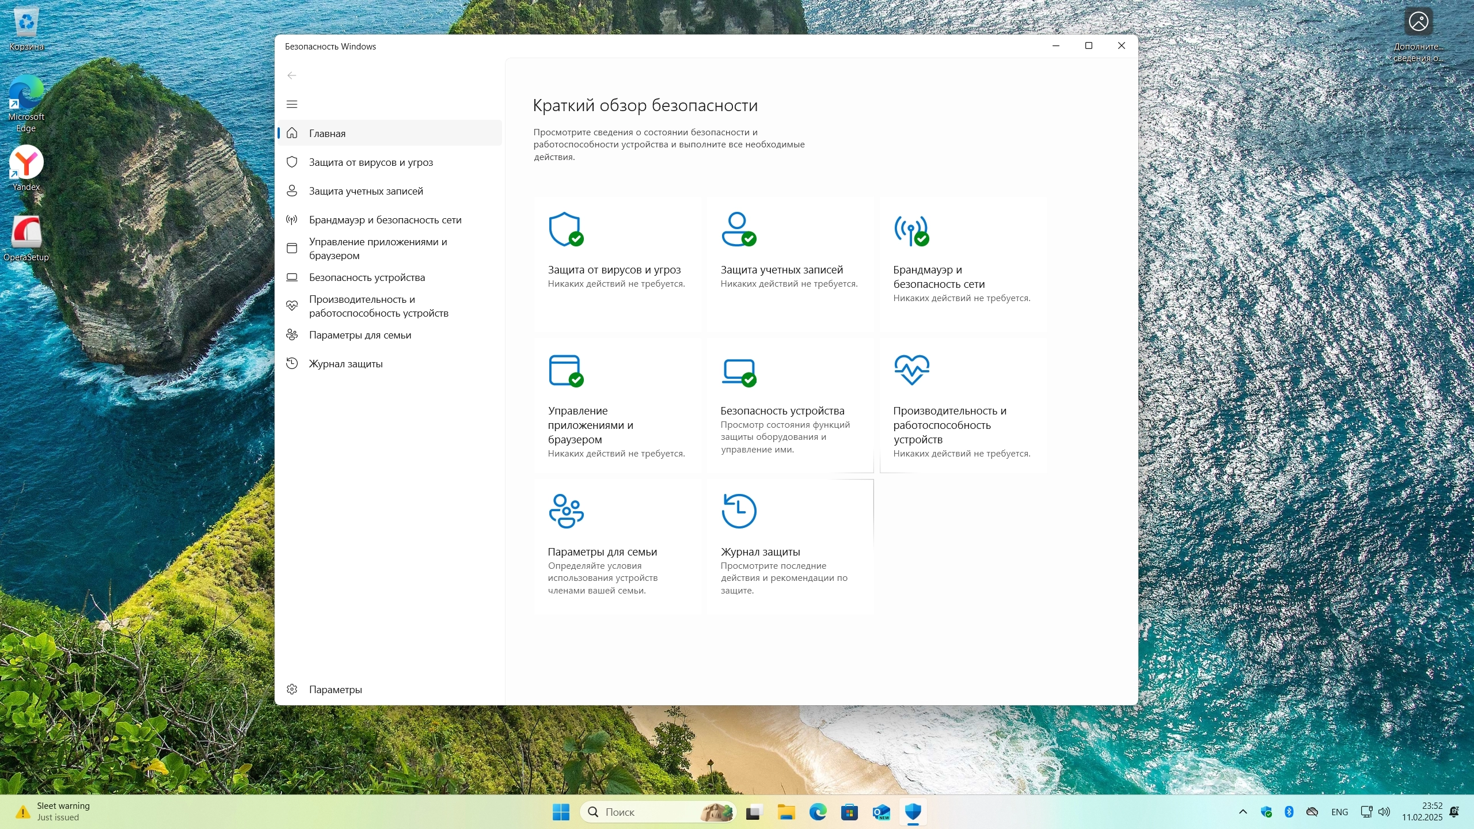Screen dimensions: 1474x829
Task: Open Microsoft Store from the taskbar
Action: (x=849, y=812)
